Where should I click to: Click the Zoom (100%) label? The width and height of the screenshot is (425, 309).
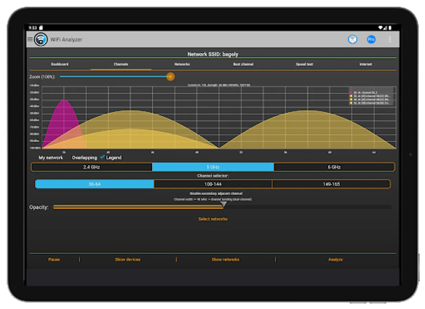42,77
